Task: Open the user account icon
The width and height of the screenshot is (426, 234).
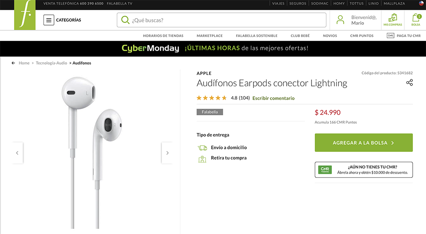Action: tap(340, 20)
